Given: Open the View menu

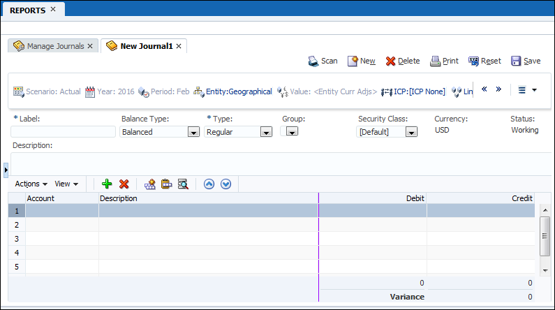Looking at the screenshot, I should point(66,184).
